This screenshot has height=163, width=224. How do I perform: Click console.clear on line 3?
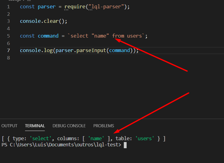pyautogui.click(x=39, y=21)
